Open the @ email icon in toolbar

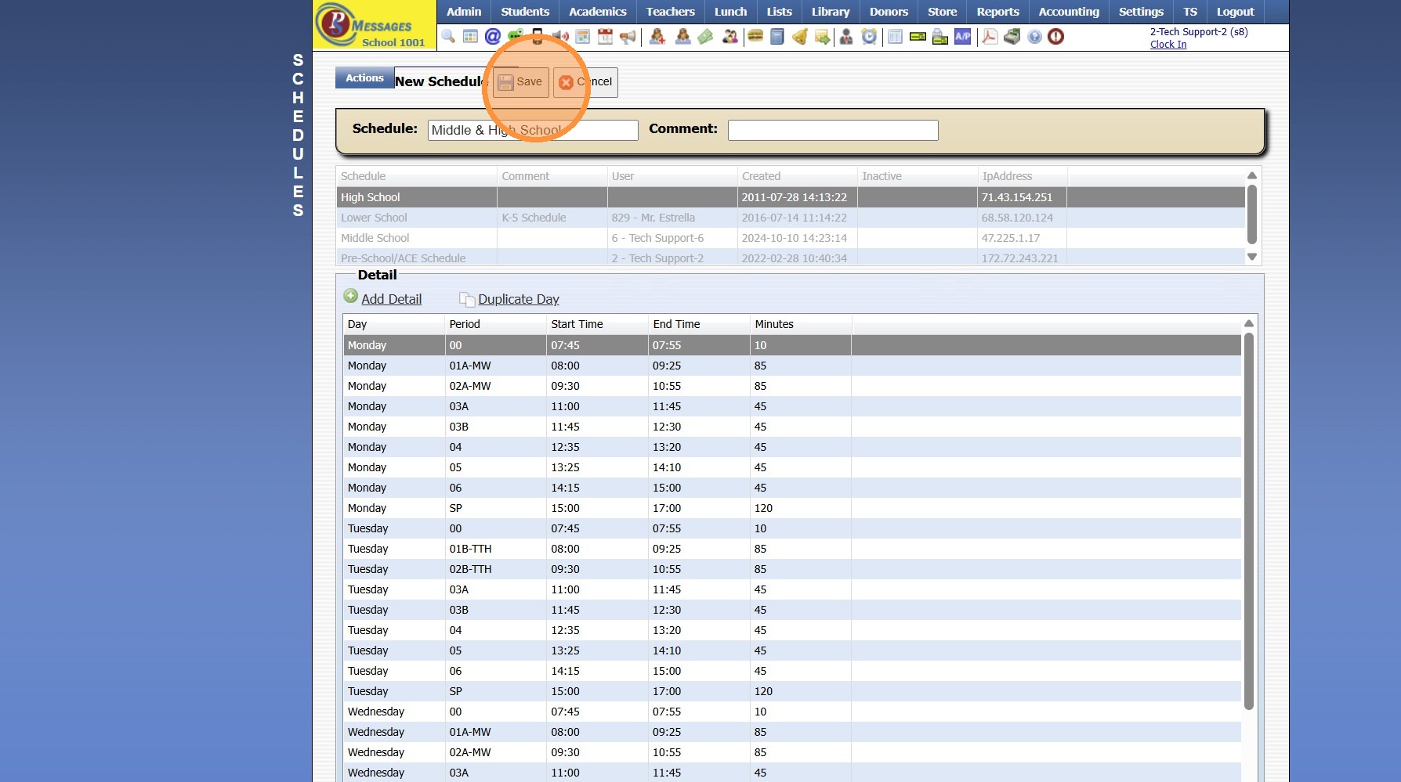[x=493, y=37]
